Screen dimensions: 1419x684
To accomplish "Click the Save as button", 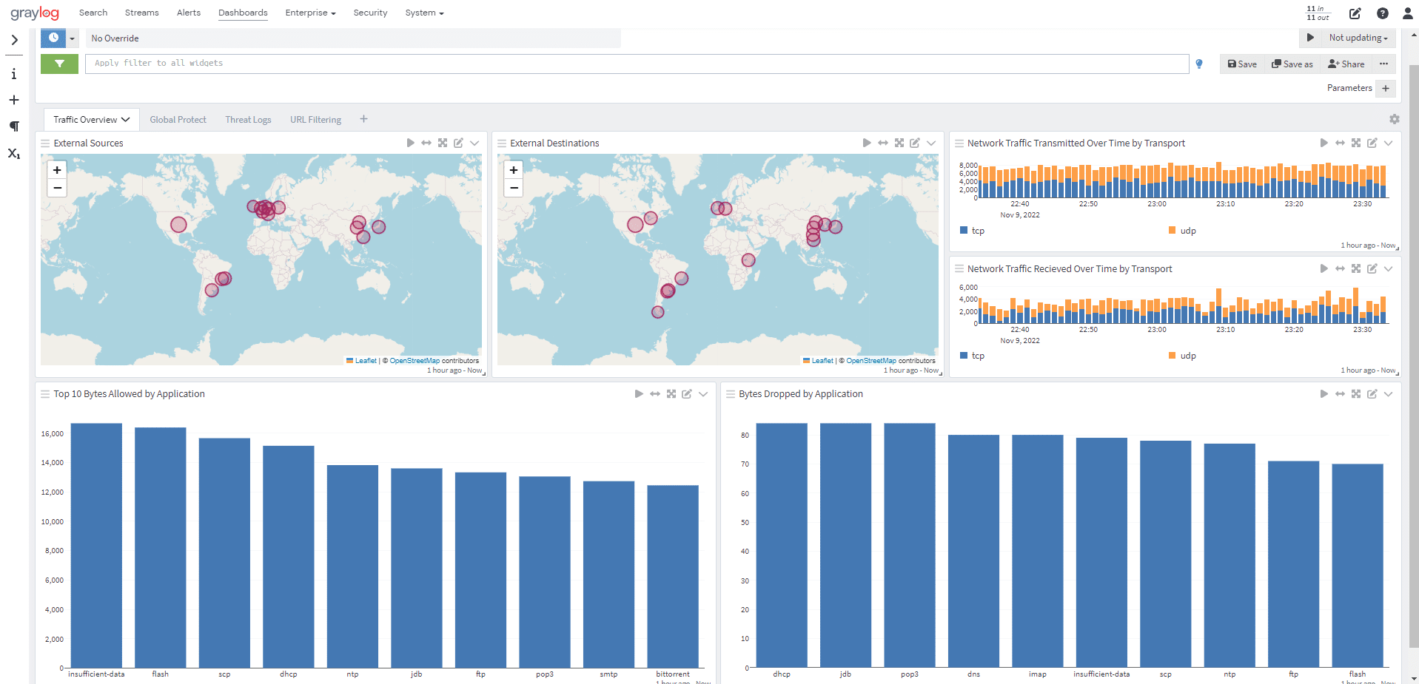I will click(x=1292, y=64).
